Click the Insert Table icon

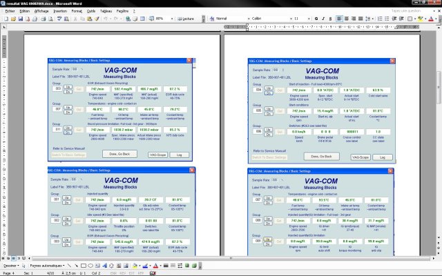coord(142,19)
